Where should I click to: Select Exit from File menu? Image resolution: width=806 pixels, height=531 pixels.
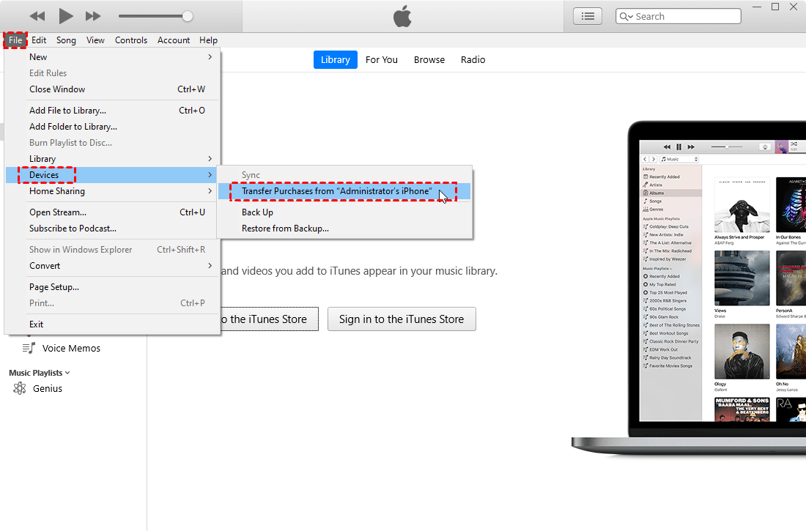click(x=113, y=324)
